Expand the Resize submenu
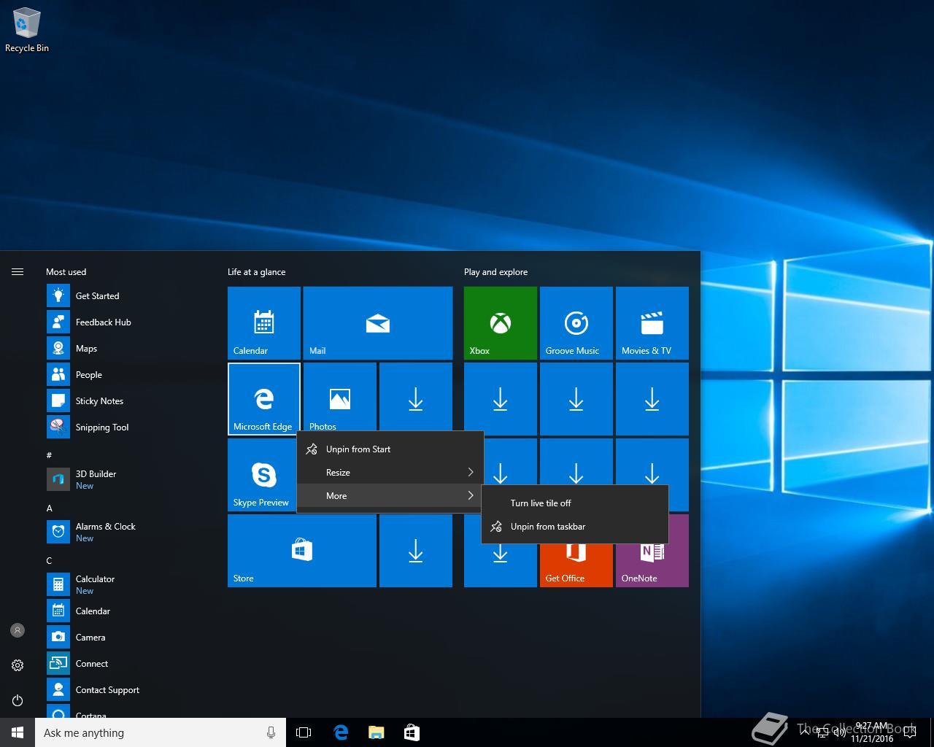Image resolution: width=934 pixels, height=747 pixels. pyautogui.click(x=390, y=472)
